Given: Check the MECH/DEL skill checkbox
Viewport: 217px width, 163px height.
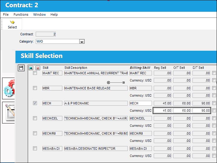Looking at the screenshot, I should click(35, 118).
